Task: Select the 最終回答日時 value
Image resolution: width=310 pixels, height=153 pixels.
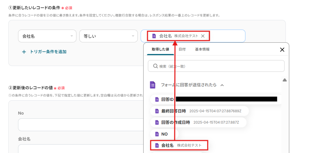Action: click(x=199, y=111)
